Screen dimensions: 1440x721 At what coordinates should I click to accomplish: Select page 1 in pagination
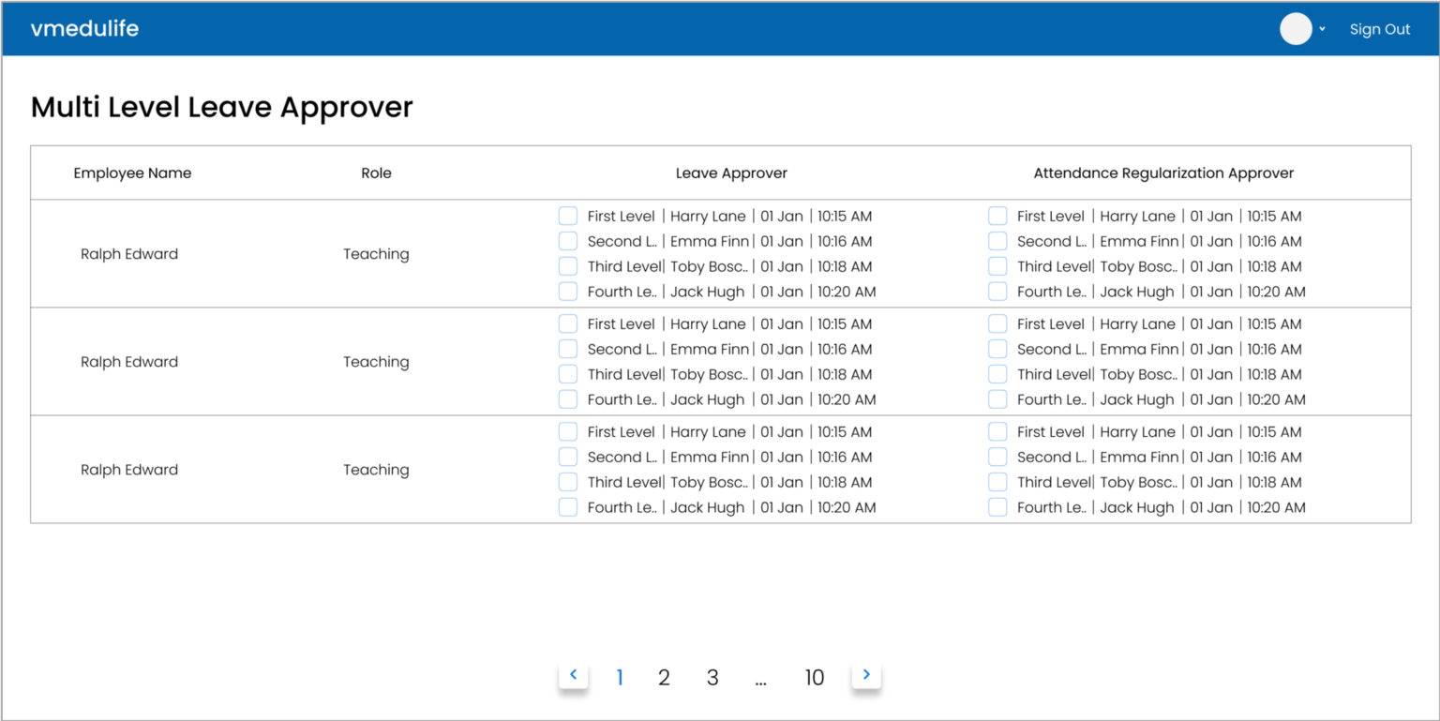pos(619,676)
